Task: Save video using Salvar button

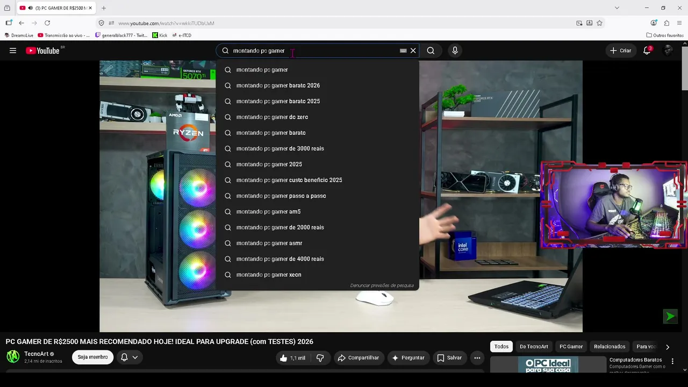Action: (449, 358)
